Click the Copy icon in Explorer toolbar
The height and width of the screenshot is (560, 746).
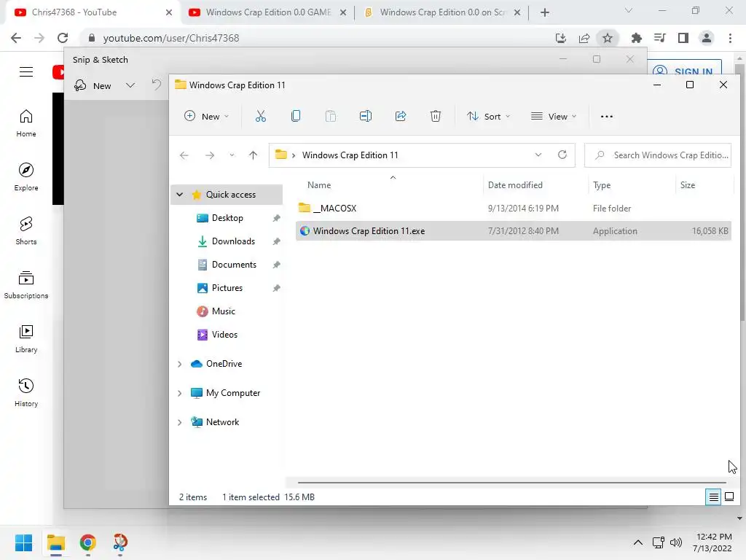coord(296,116)
